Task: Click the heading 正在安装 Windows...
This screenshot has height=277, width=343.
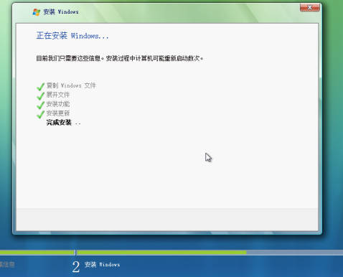Action: tap(72, 36)
